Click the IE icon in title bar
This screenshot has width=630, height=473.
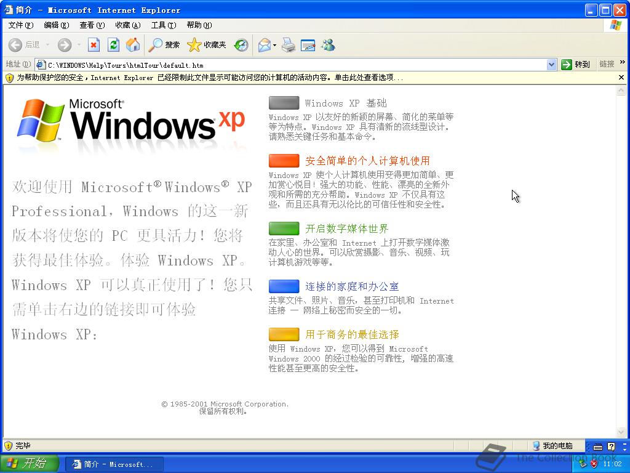[x=9, y=9]
